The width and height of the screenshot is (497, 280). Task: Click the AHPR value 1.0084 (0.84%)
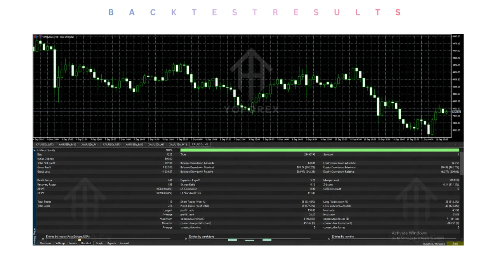[164, 189]
